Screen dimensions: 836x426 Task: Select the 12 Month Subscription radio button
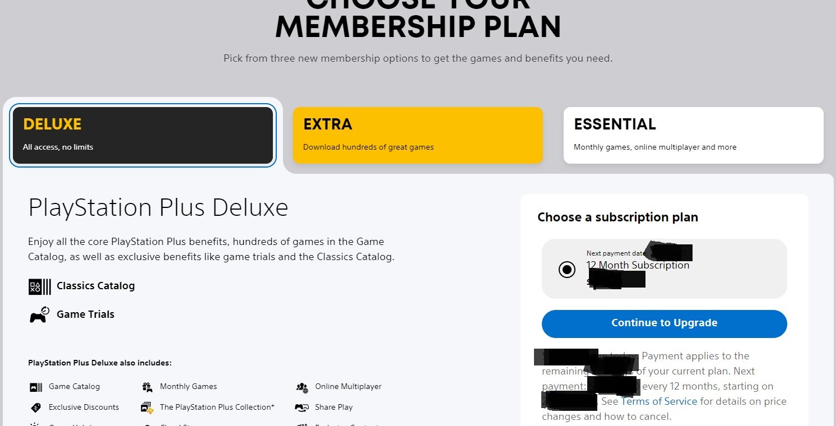(x=567, y=270)
